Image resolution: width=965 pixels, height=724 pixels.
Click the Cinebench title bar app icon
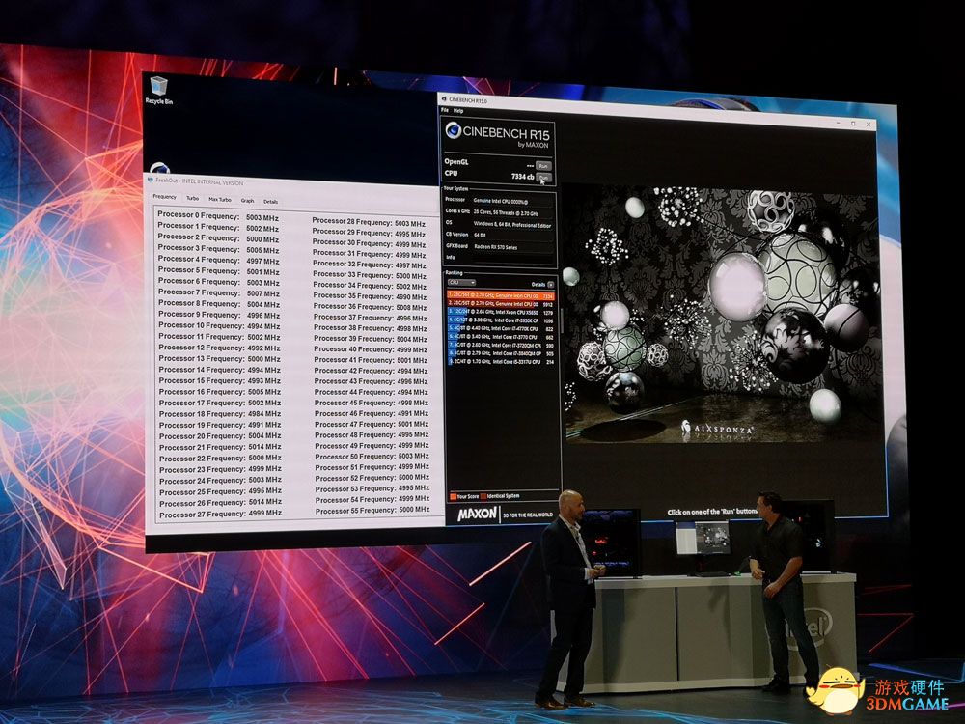443,98
